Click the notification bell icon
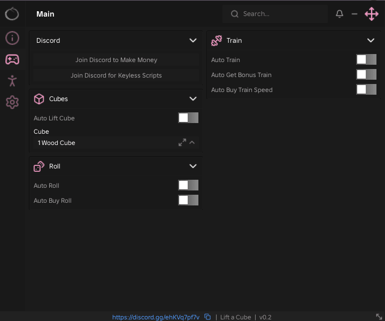Viewport: 385px width, 321px height. (340, 14)
